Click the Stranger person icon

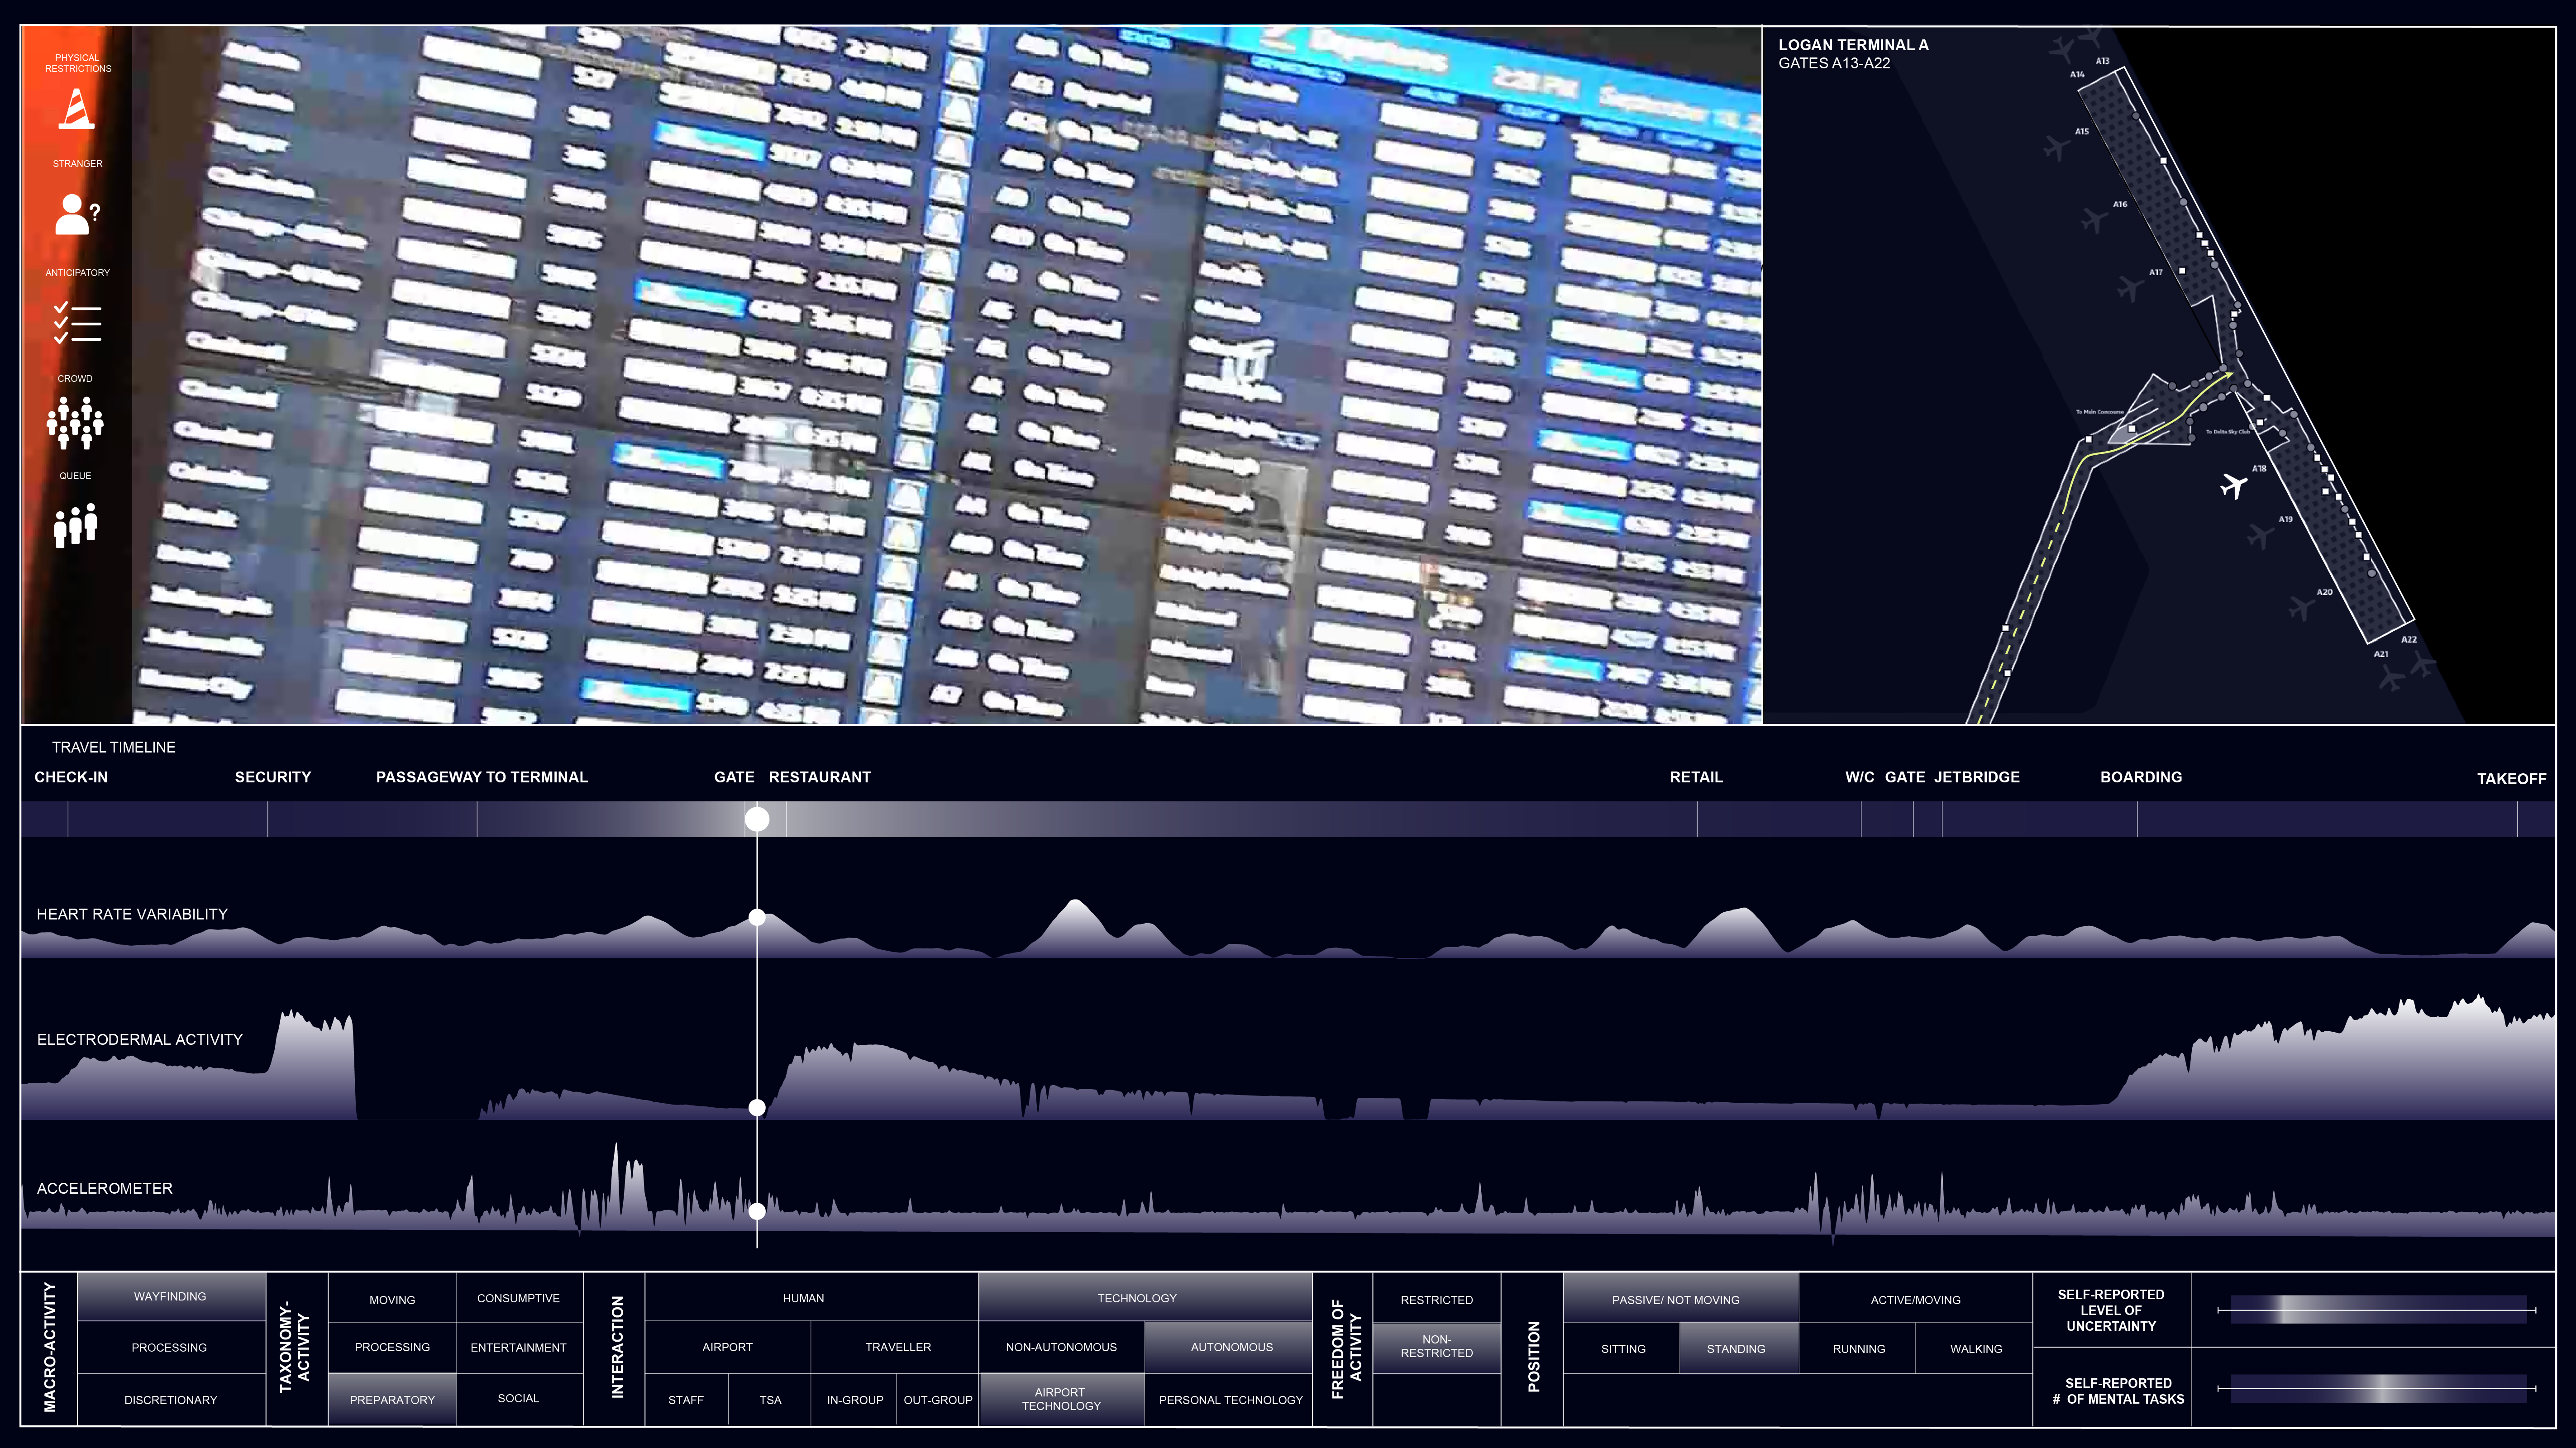point(77,214)
